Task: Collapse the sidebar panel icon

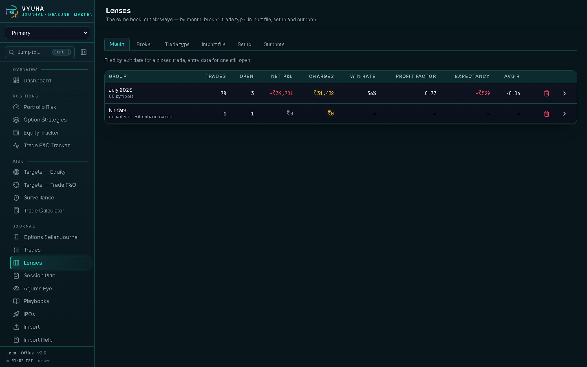Action: pos(84,52)
